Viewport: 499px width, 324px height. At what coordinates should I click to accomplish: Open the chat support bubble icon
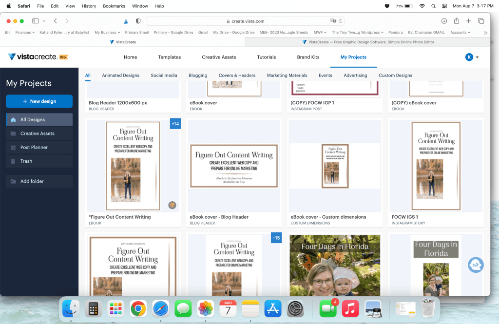pos(476,265)
